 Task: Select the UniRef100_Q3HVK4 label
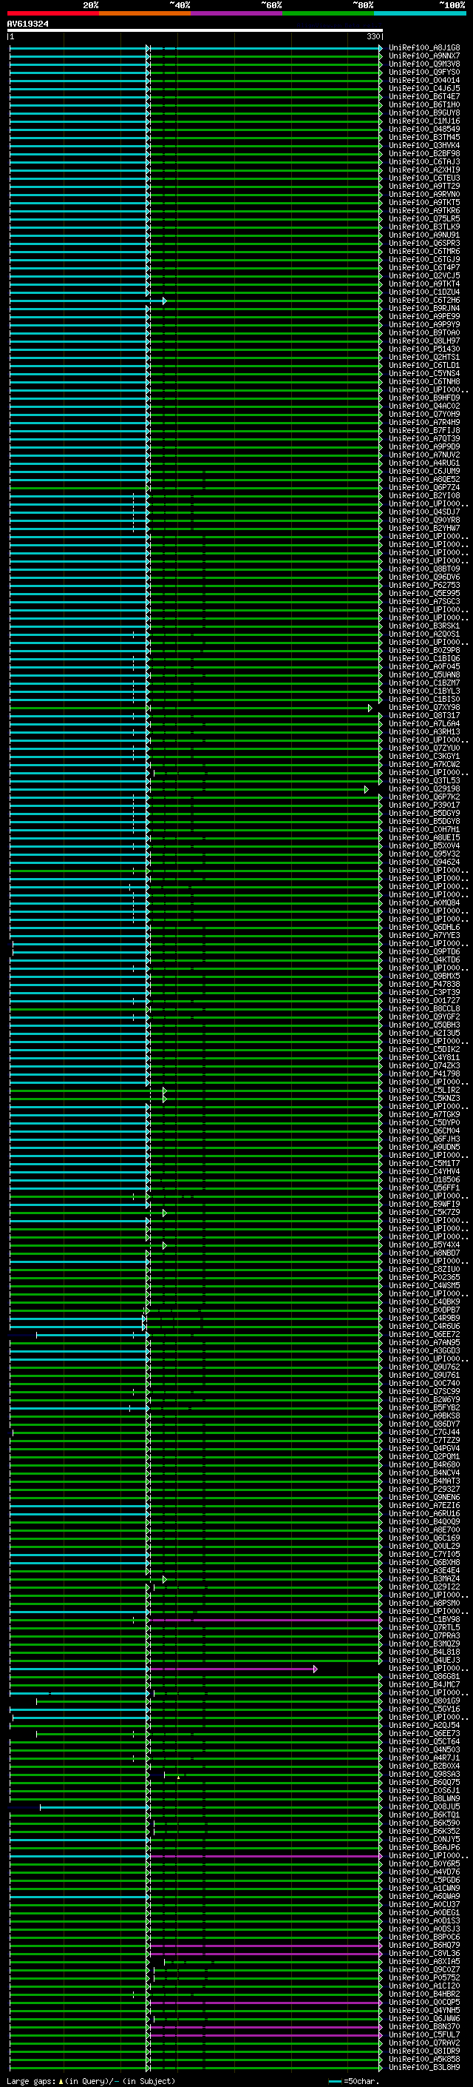tap(424, 145)
